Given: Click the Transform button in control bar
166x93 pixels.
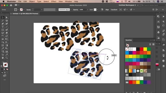Looking at the screenshot, I should [x=114, y=10].
